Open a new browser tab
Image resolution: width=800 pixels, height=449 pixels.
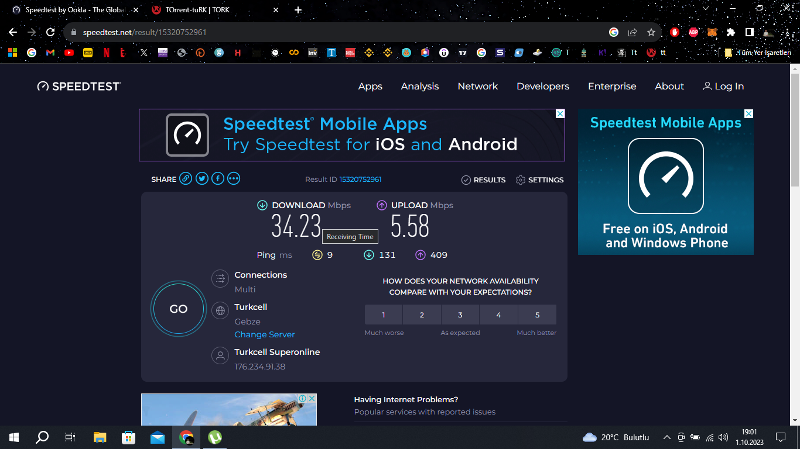(298, 10)
